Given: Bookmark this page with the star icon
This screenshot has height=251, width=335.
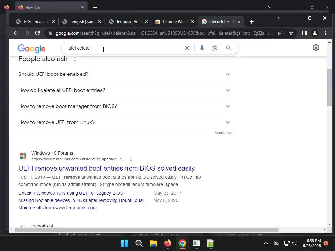Looking at the screenshot, I should point(291,33).
